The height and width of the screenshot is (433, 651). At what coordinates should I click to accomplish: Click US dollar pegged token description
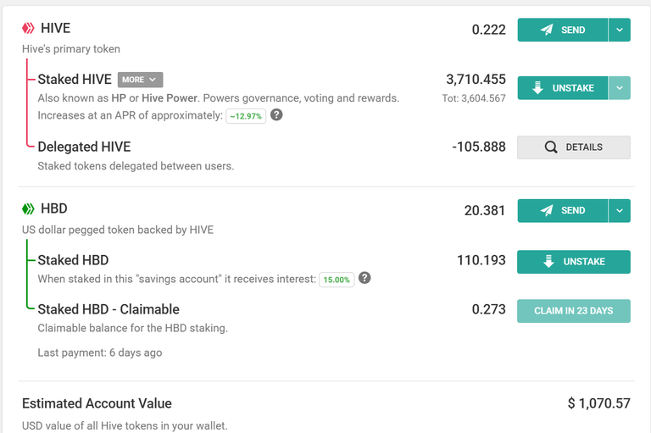click(118, 230)
